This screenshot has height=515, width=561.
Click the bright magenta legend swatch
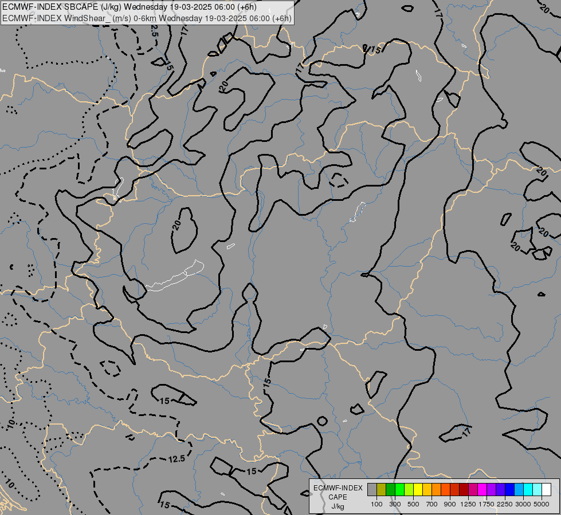click(x=482, y=490)
